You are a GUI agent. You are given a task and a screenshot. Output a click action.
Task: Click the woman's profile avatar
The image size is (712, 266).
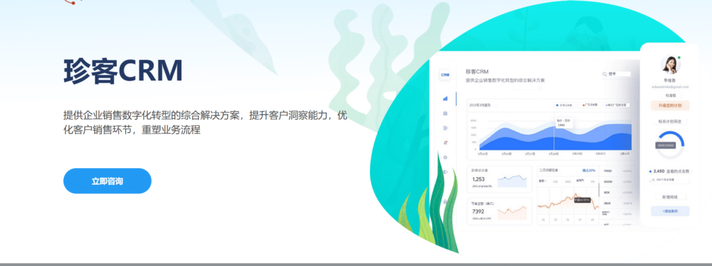(670, 65)
